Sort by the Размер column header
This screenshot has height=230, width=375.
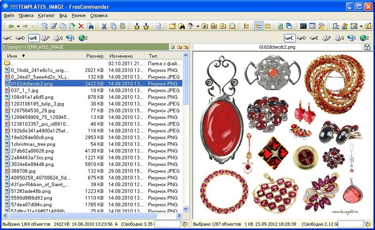[88, 56]
